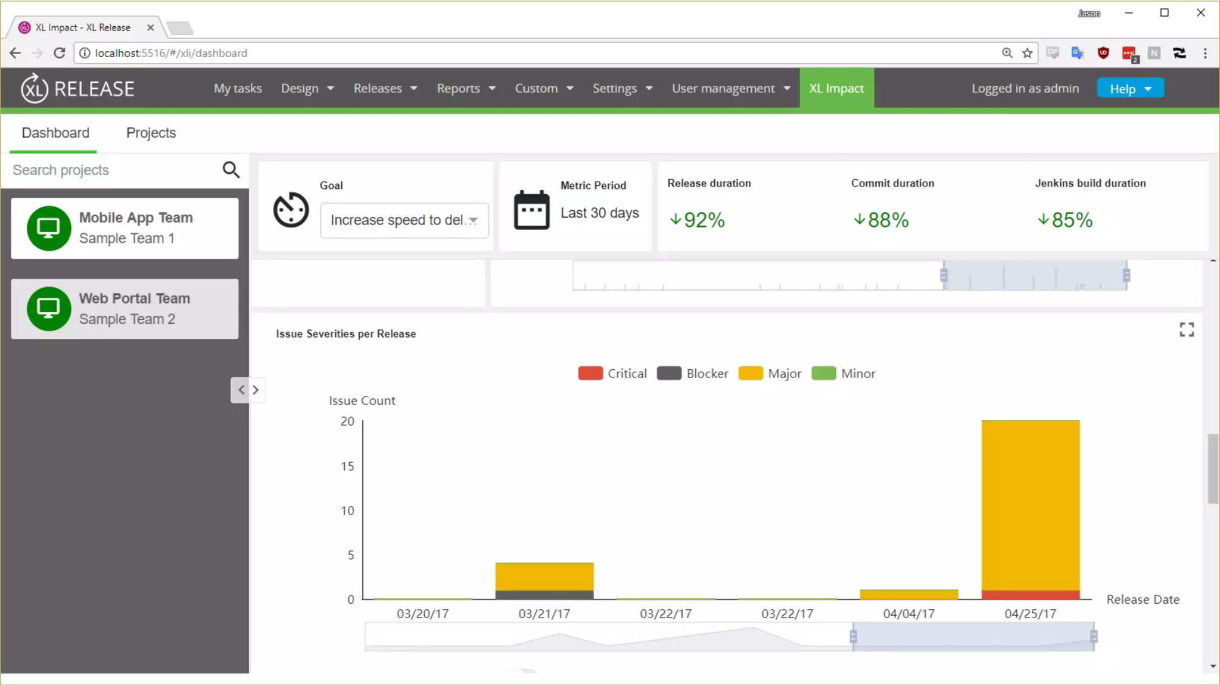
Task: Click left handle of release date range slider
Action: (853, 637)
